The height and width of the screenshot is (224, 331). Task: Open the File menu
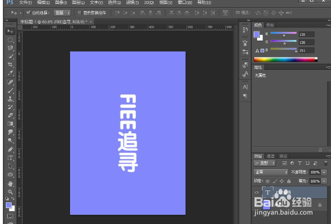[x=25, y=2]
